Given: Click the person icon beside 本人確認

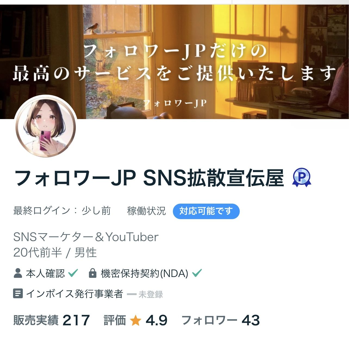Looking at the screenshot, I should pyautogui.click(x=18, y=273).
